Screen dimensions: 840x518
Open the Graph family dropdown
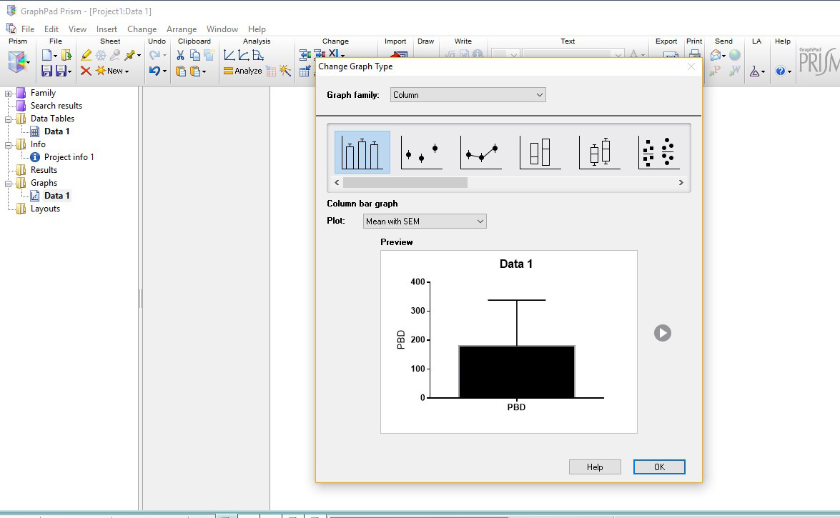(468, 95)
